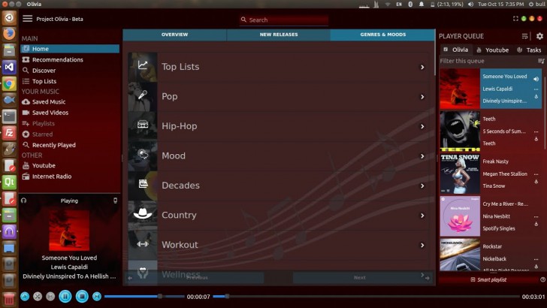The width and height of the screenshot is (547, 308).
Task: Open Top Lists in the sidebar
Action: (x=70, y=81)
